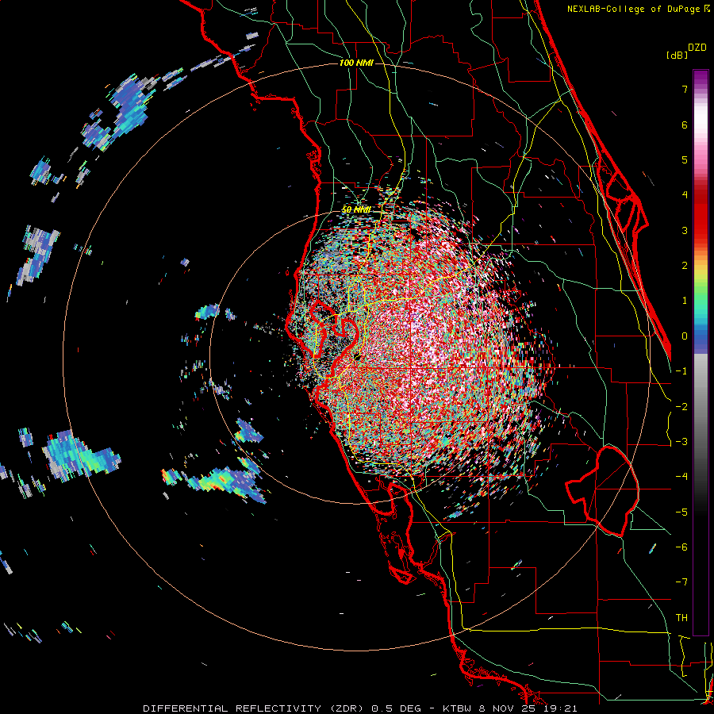Click the -6 dB scale value

coord(681,547)
